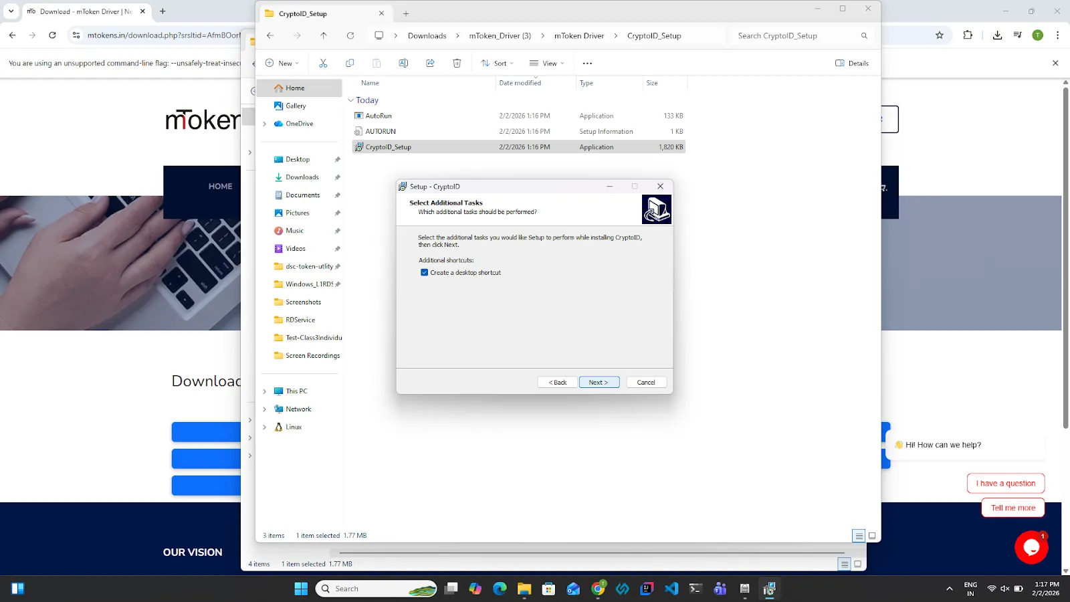This screenshot has width=1070, height=602.
Task: Open the Sort dropdown menu
Action: (x=497, y=63)
